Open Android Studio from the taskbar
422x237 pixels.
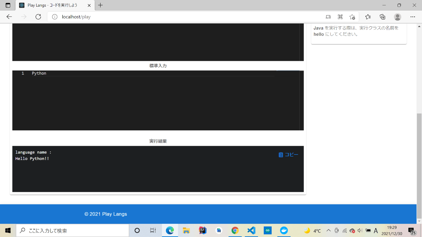pyautogui.click(x=219, y=231)
